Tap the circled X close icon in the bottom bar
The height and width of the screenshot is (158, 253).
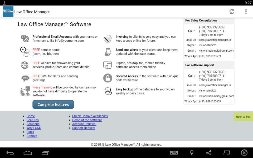click(244, 153)
